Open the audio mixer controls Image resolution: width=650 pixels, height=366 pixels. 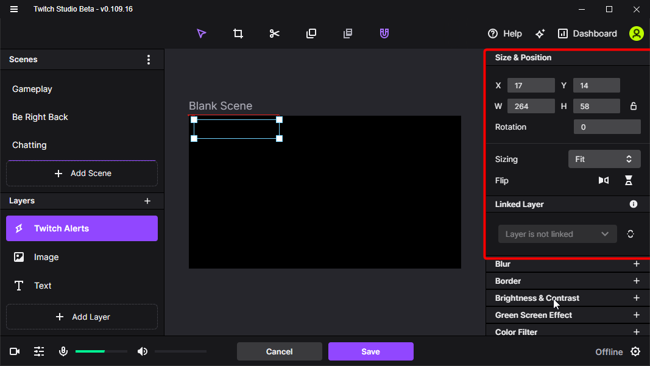39,351
